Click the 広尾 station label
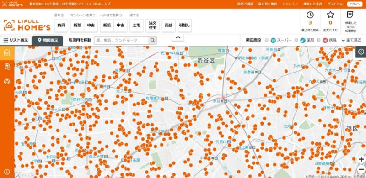Screen dimensions: 366x178 [287, 126]
